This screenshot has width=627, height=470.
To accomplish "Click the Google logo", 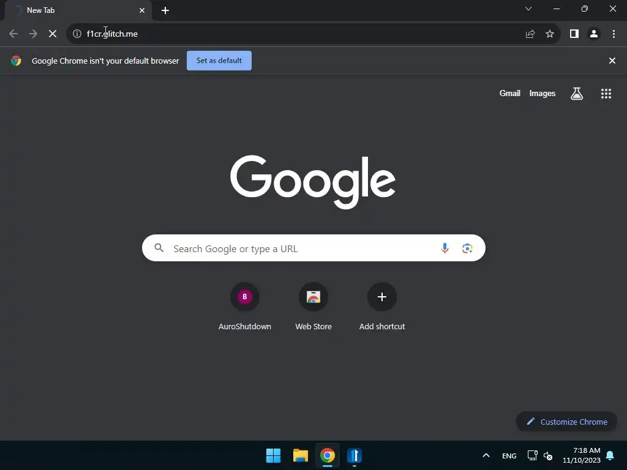I will (x=313, y=182).
